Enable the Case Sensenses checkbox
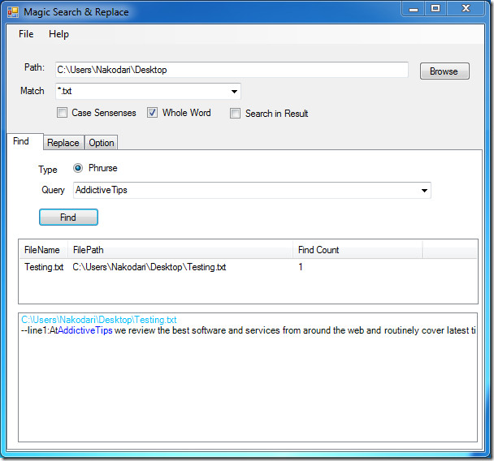 (62, 113)
